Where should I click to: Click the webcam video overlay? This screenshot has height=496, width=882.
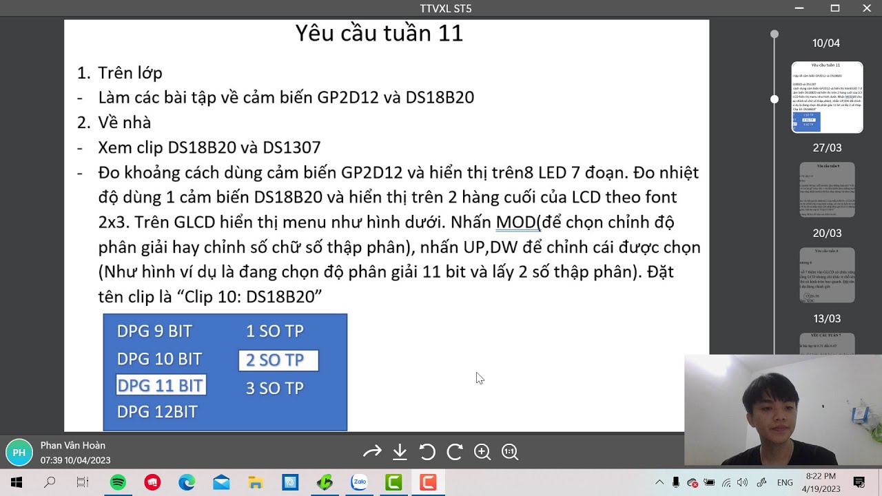pyautogui.click(x=783, y=411)
